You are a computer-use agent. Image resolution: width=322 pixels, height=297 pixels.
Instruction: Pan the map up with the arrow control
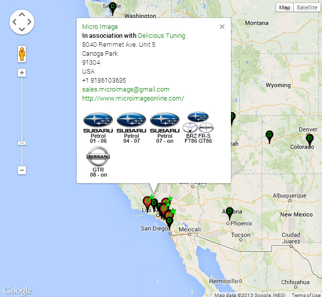[22, 14]
